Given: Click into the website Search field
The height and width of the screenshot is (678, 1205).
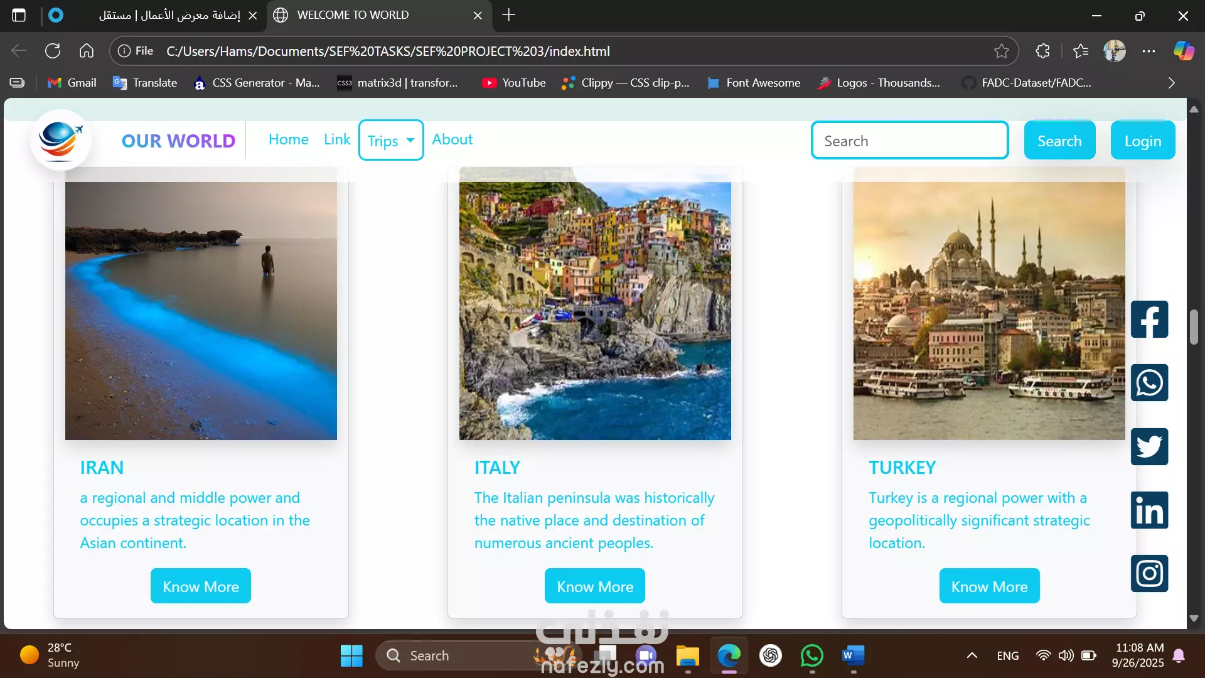Looking at the screenshot, I should coord(909,141).
